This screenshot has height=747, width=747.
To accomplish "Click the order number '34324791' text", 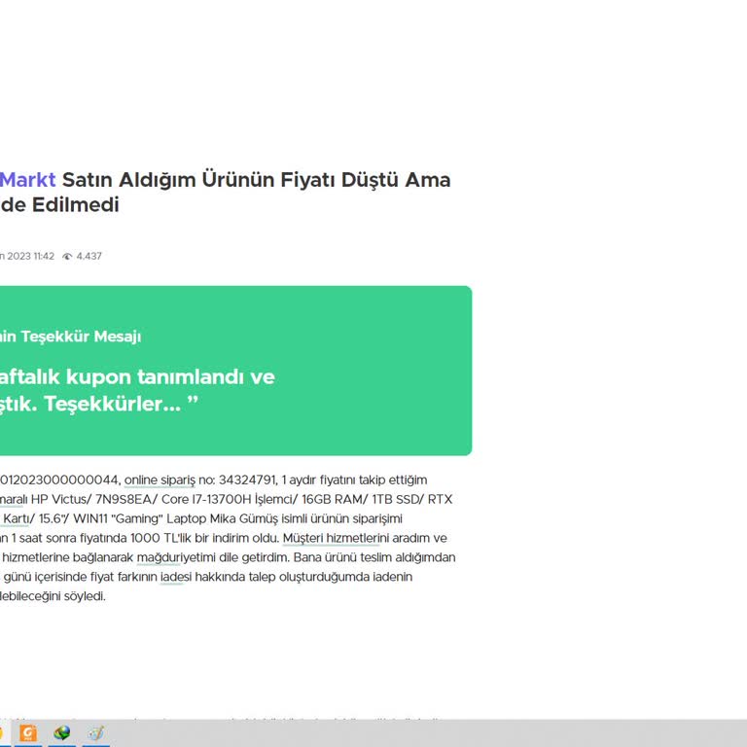I will 248,480.
